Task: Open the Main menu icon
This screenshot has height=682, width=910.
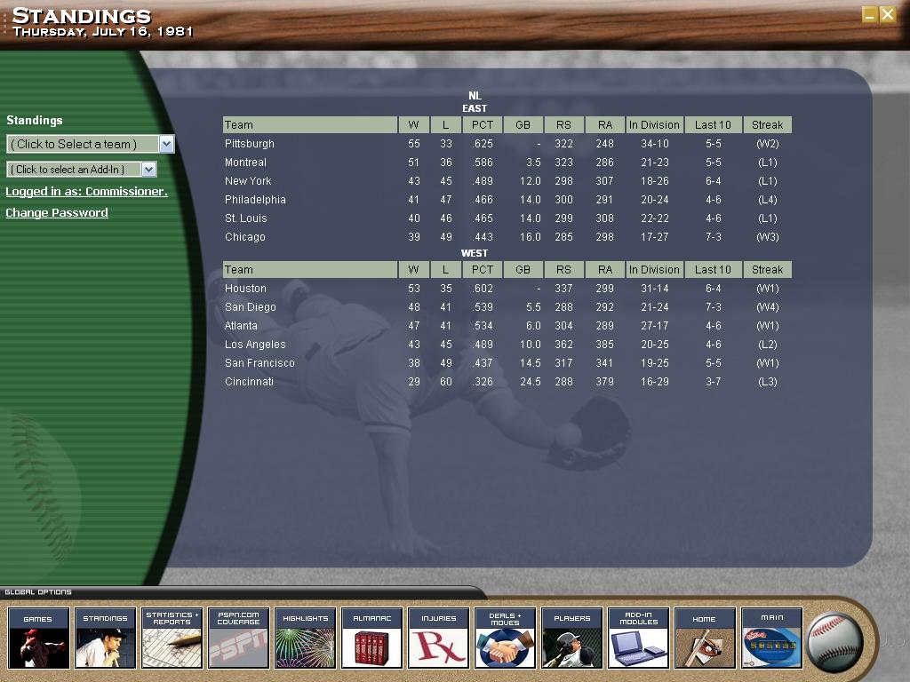Action: pyautogui.click(x=772, y=638)
